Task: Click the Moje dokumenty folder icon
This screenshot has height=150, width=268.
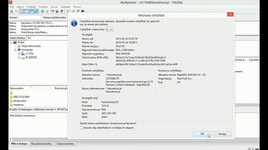Action: point(19,46)
